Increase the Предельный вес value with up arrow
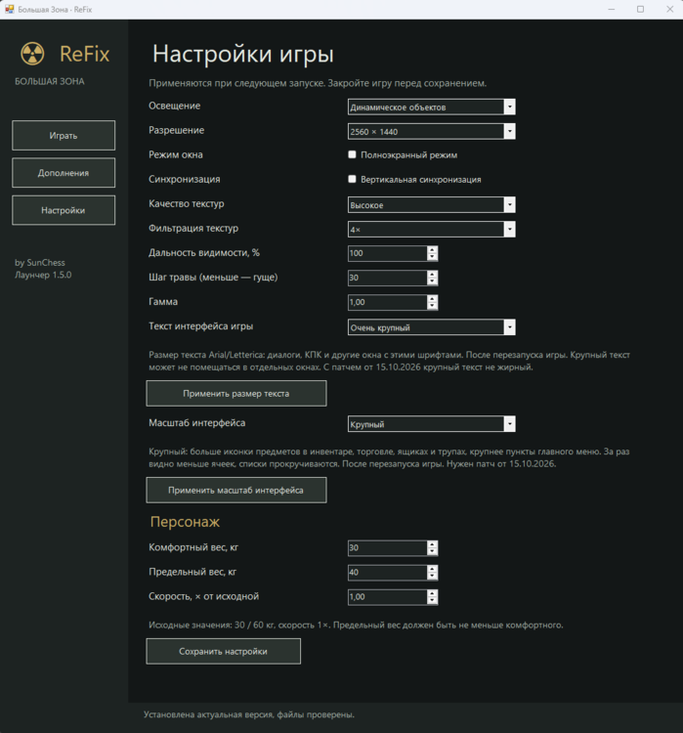Viewport: 683px width, 733px height. point(433,569)
